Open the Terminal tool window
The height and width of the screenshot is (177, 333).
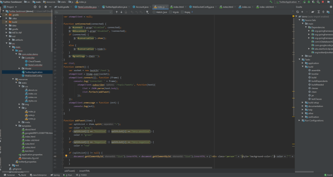coord(10,175)
